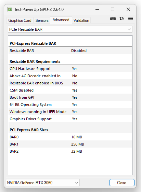
Task: Select the Advanced tab
Action: point(61,20)
